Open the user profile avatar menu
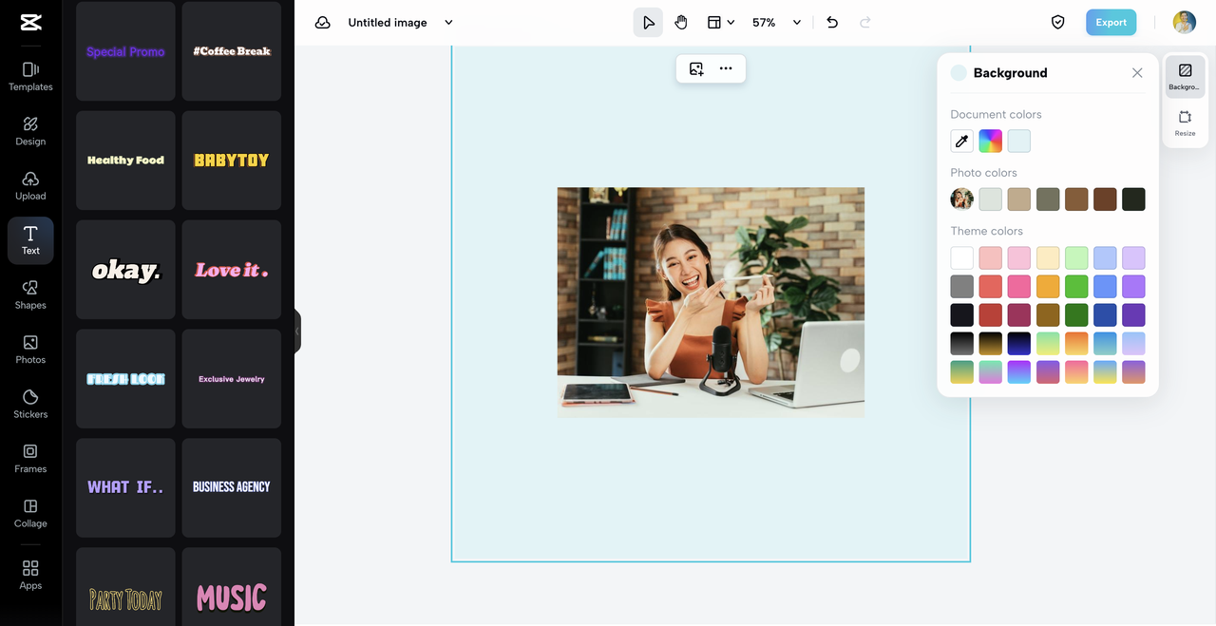Viewport: 1216px width, 626px height. [1184, 23]
